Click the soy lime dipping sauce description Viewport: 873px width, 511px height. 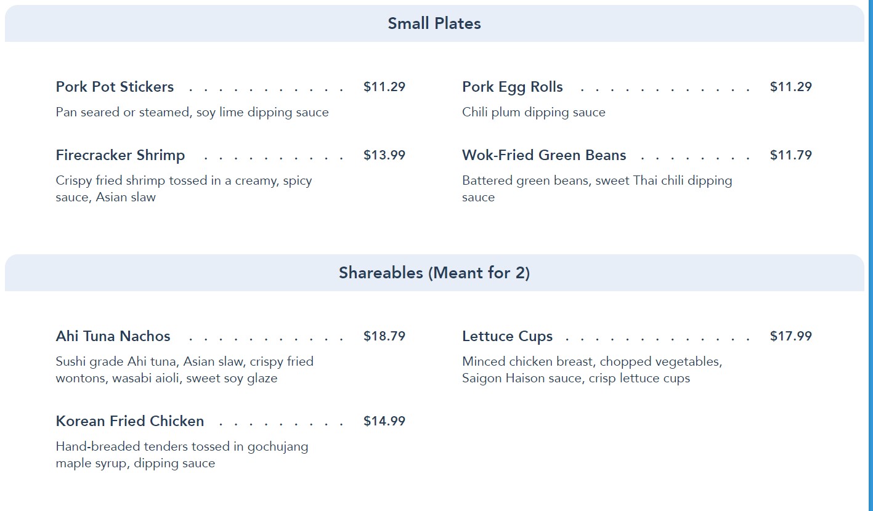(192, 112)
